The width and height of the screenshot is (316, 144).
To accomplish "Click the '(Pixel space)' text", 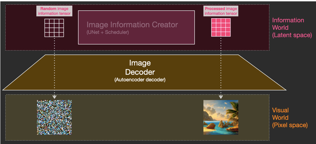I will coord(290,125).
